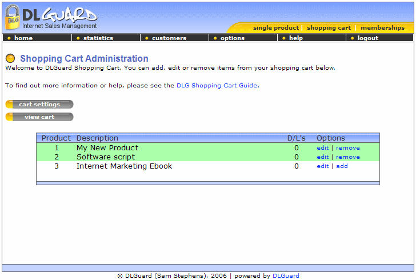Follow the DLGuard link in footer
Screen dimensions: 416x280
[286, 276]
